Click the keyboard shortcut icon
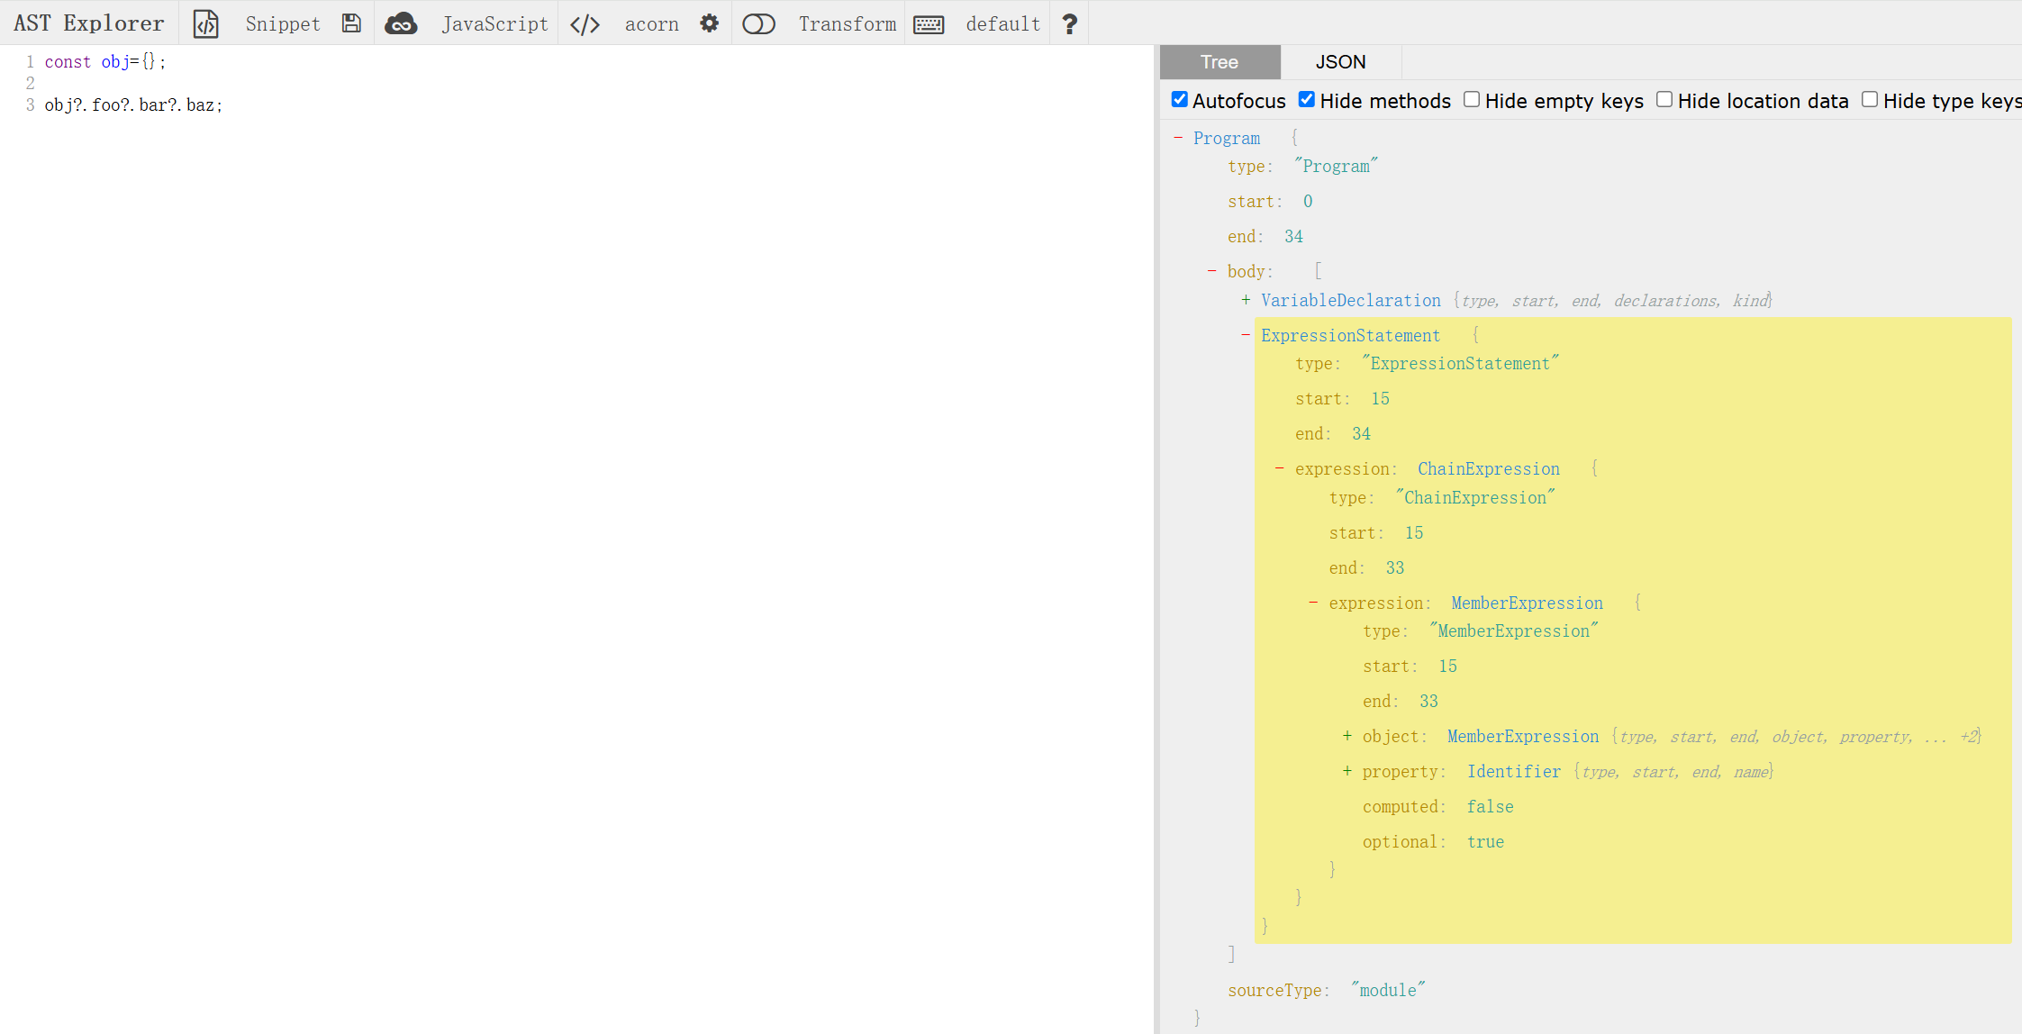Image resolution: width=2022 pixels, height=1034 pixels. (932, 23)
